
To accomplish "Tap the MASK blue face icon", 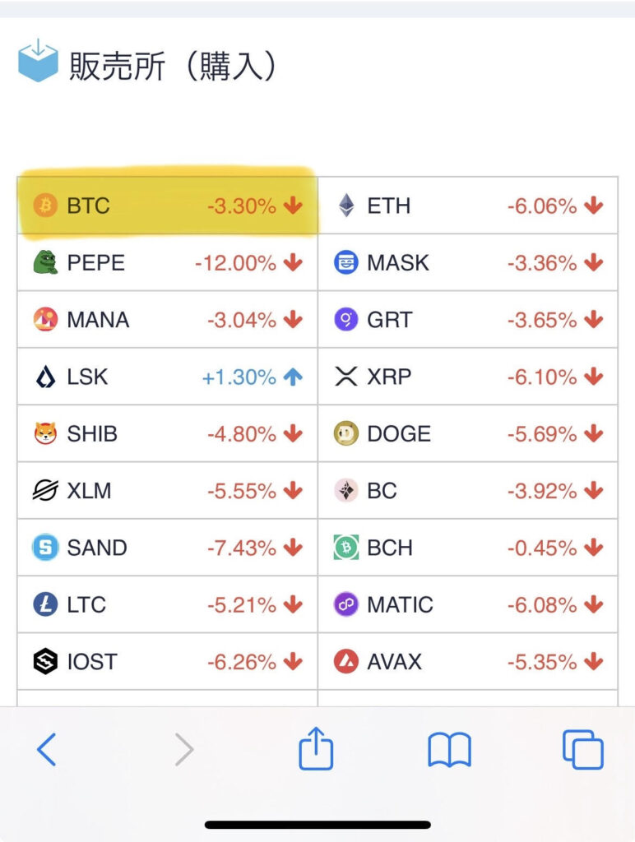I will pyautogui.click(x=346, y=262).
